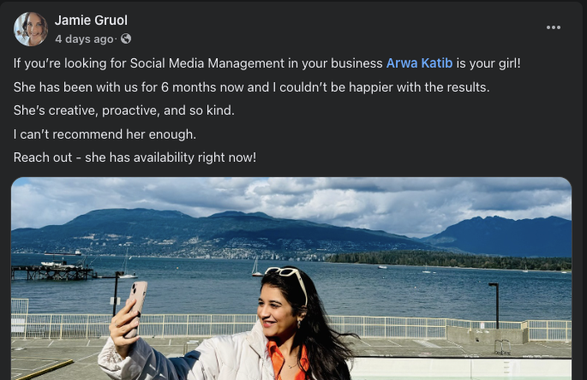Click the black lamp post at photo right
Image resolution: width=587 pixels, height=380 pixels.
[494, 306]
